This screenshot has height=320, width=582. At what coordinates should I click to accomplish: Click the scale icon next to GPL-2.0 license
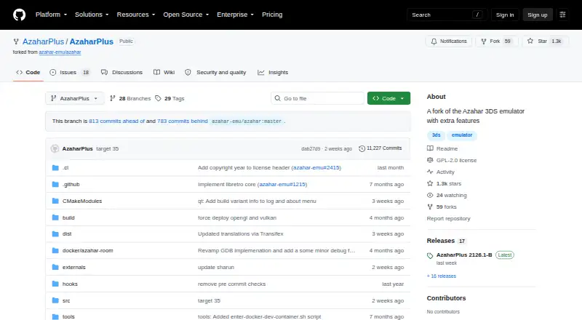430,160
